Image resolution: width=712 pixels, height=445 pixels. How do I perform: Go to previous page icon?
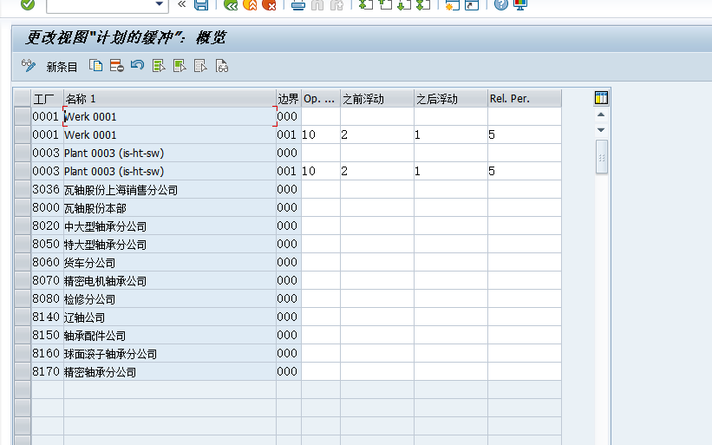[385, 4]
